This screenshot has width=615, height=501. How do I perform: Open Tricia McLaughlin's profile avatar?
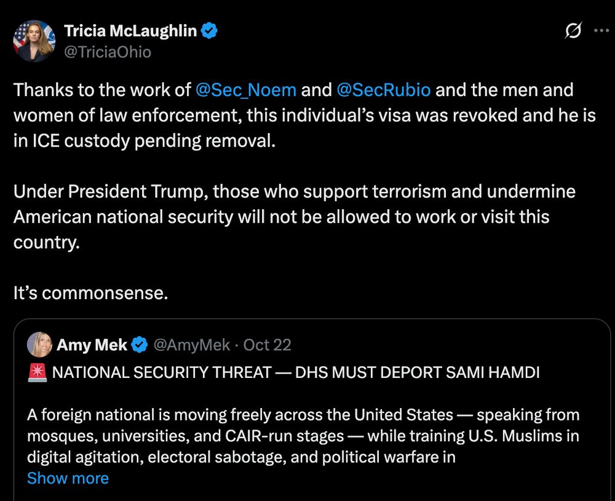pyautogui.click(x=34, y=41)
